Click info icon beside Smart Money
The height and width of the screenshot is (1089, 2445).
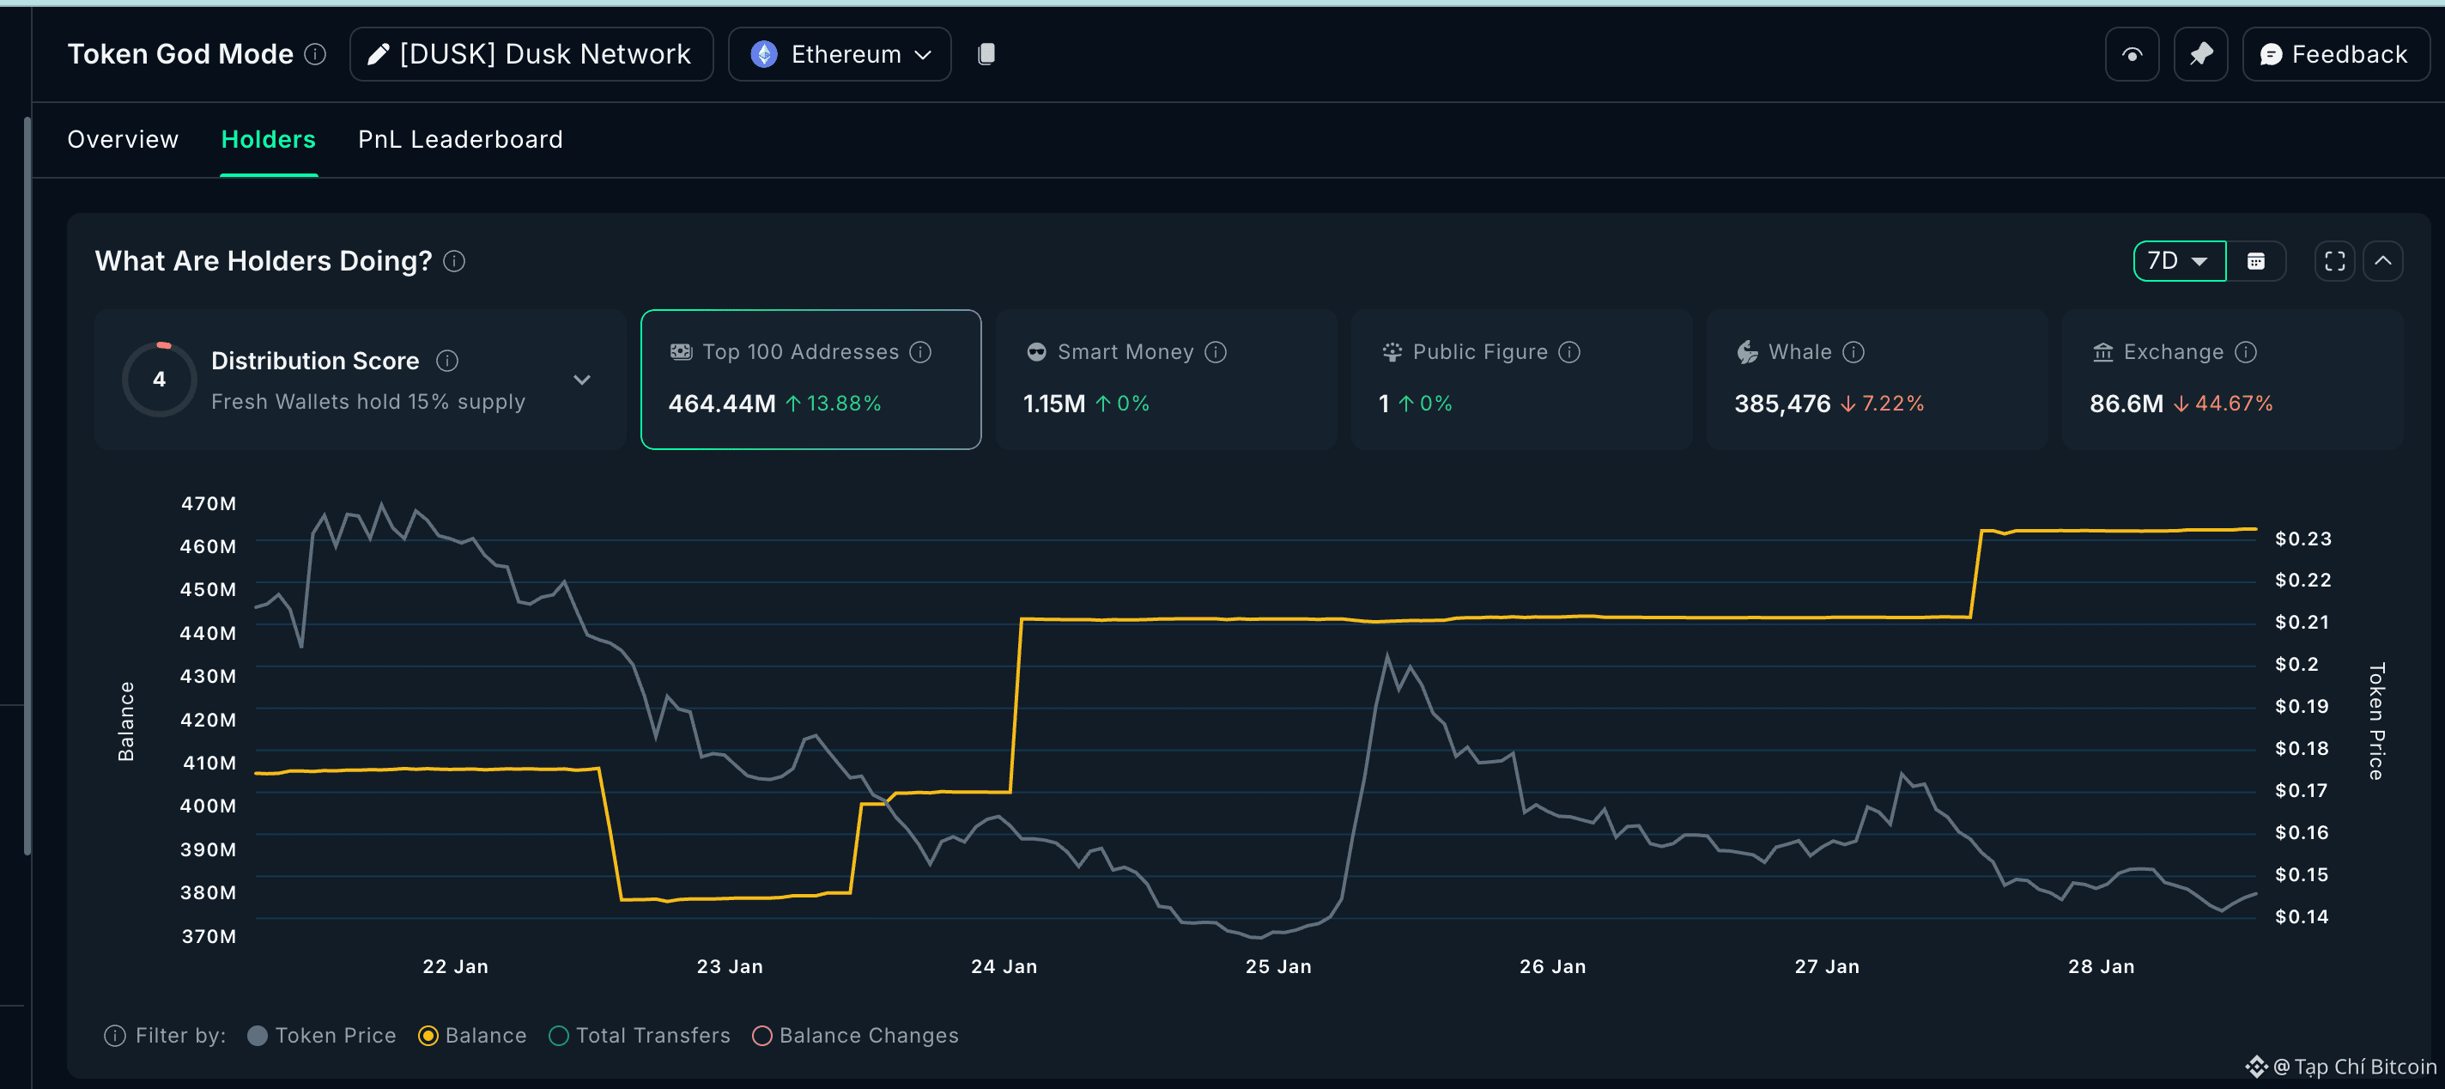pos(1216,352)
